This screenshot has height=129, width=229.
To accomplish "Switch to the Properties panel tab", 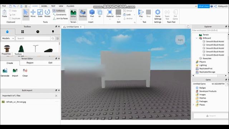I will tap(6, 54).
